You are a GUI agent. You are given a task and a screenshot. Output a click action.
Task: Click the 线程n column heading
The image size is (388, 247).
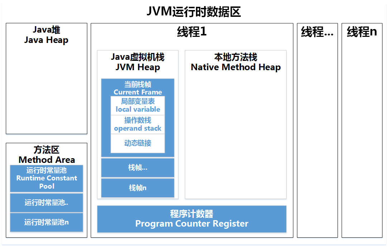(362, 32)
